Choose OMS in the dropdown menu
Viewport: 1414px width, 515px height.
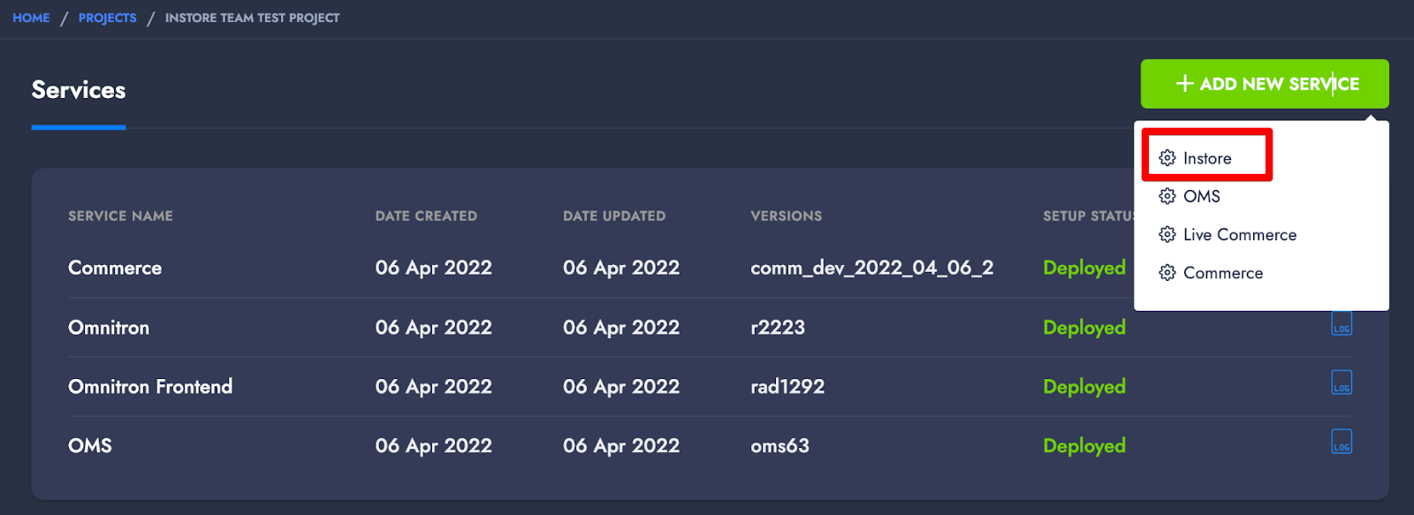point(1202,196)
